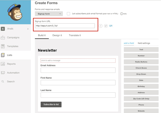161x113 pixels.
Task: Click the Search magnifier icon
Action: click(3, 81)
